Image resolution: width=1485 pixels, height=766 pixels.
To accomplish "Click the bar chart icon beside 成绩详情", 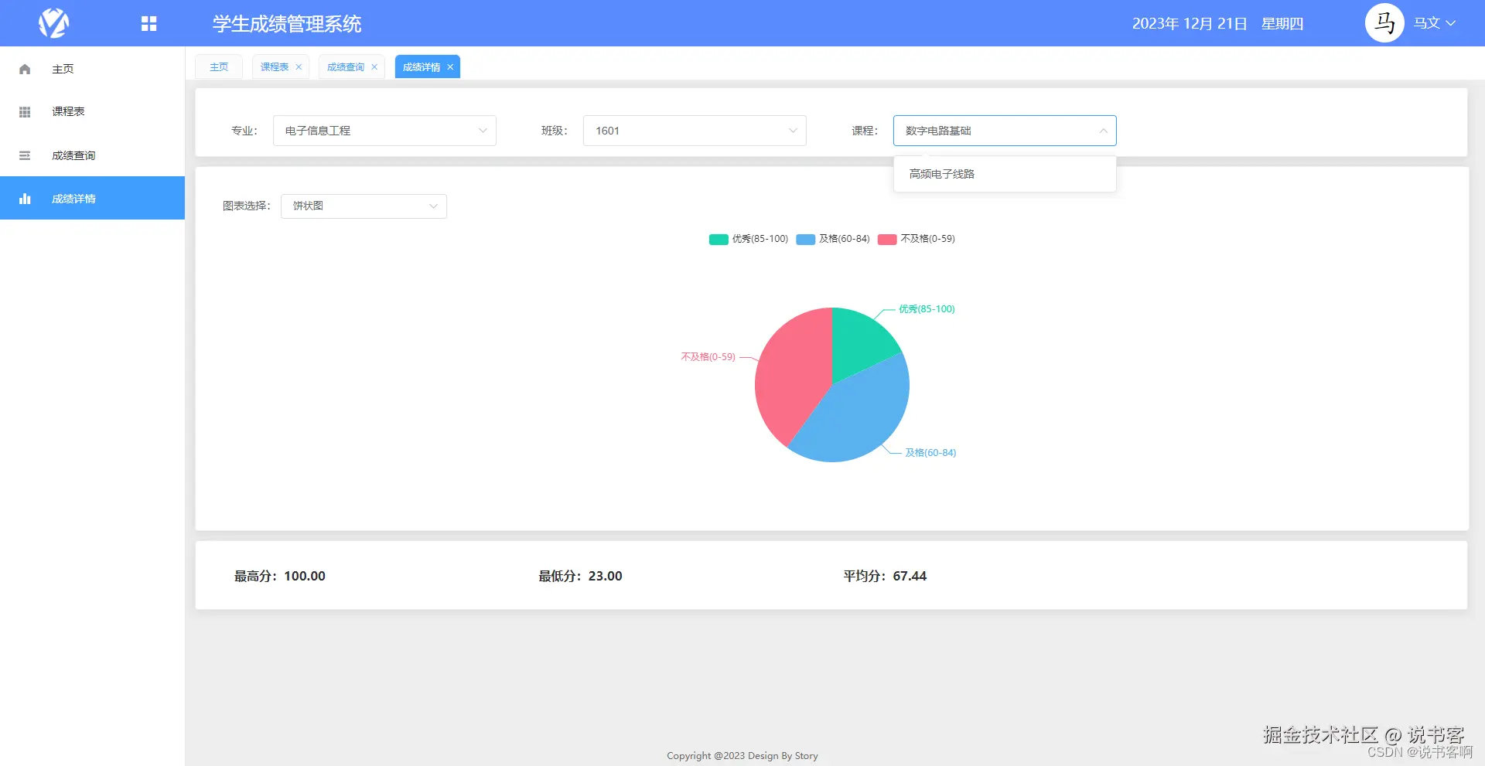I will [25, 199].
